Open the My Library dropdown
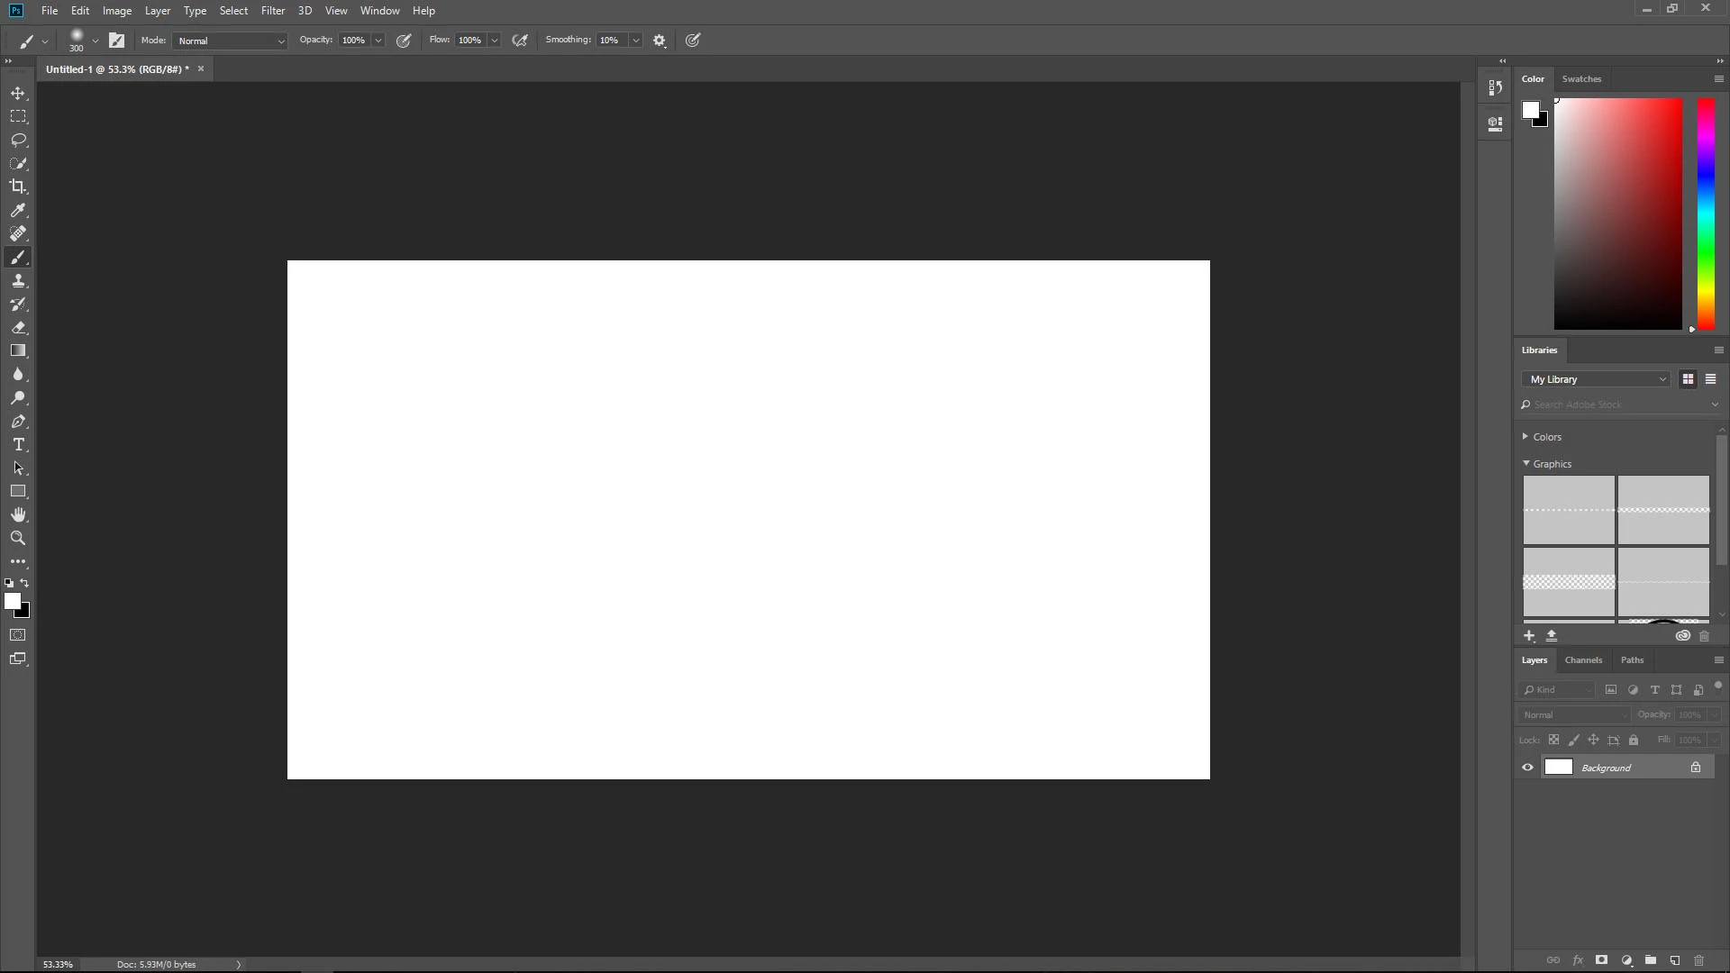The image size is (1730, 973). [1597, 379]
